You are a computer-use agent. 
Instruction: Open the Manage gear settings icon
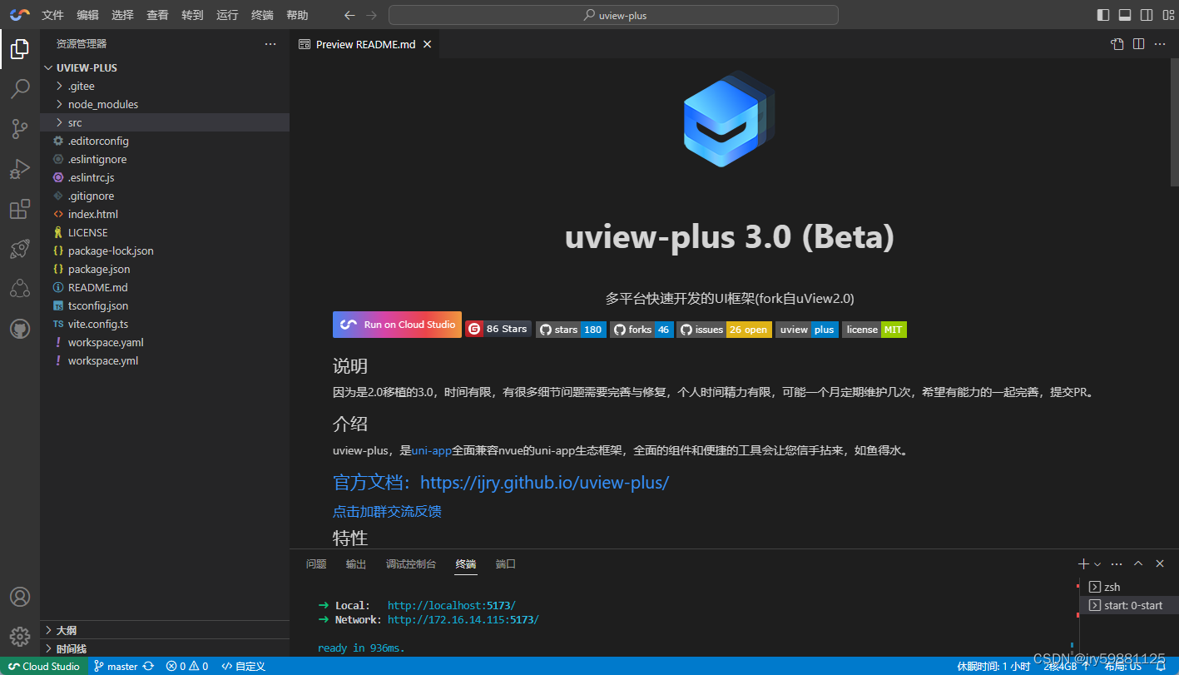tap(20, 637)
